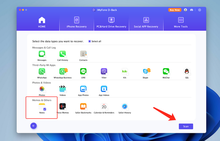Open the user account icon
The image size is (220, 141).
click(x=185, y=10)
